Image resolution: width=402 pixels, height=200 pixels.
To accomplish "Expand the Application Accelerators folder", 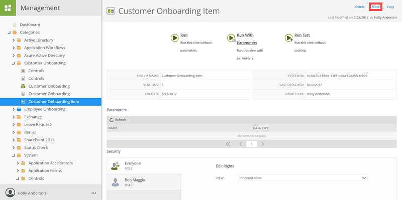I will click(18, 163).
